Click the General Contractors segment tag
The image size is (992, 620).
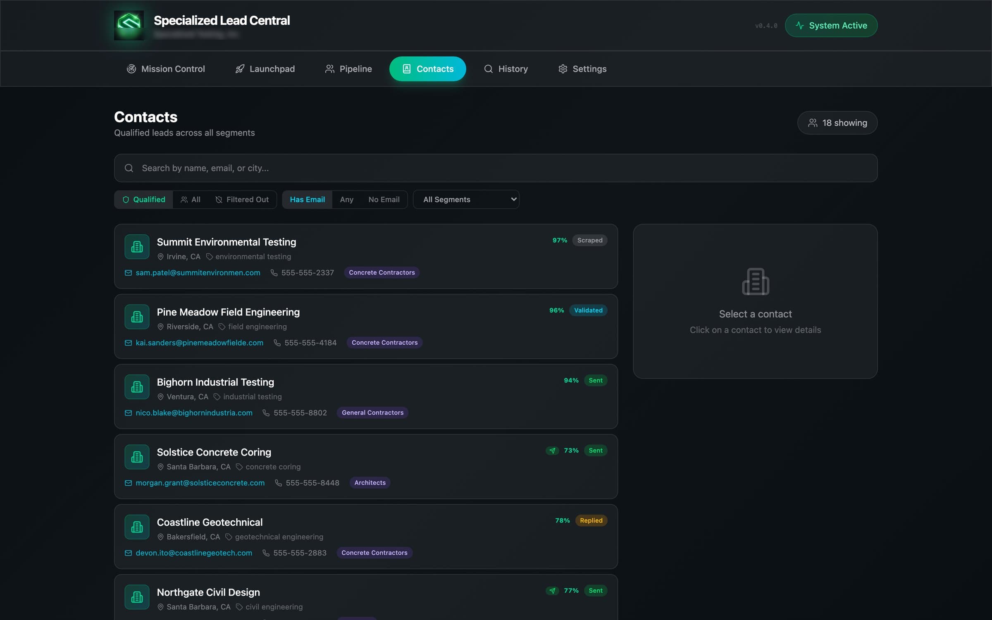pos(372,413)
